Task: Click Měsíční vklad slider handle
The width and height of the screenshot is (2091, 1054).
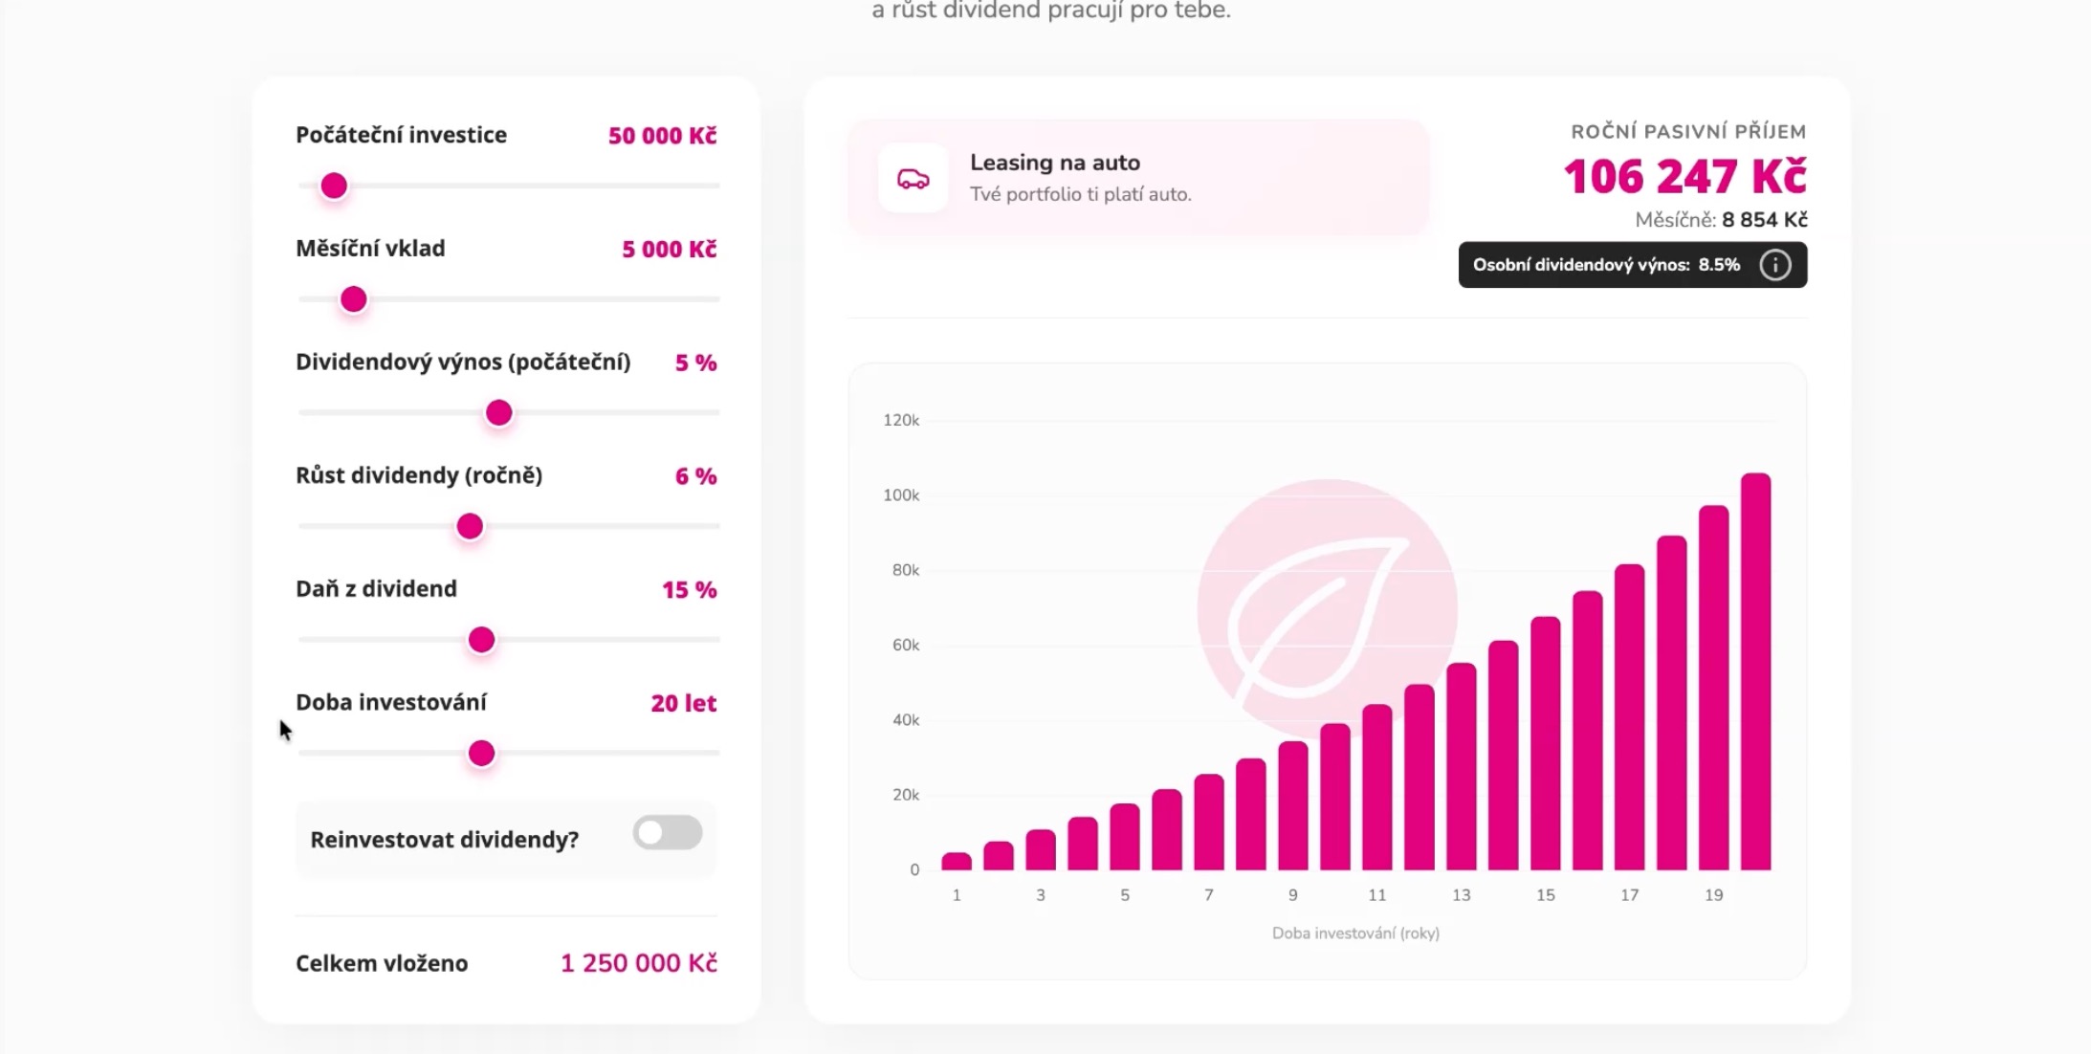Action: coord(354,299)
